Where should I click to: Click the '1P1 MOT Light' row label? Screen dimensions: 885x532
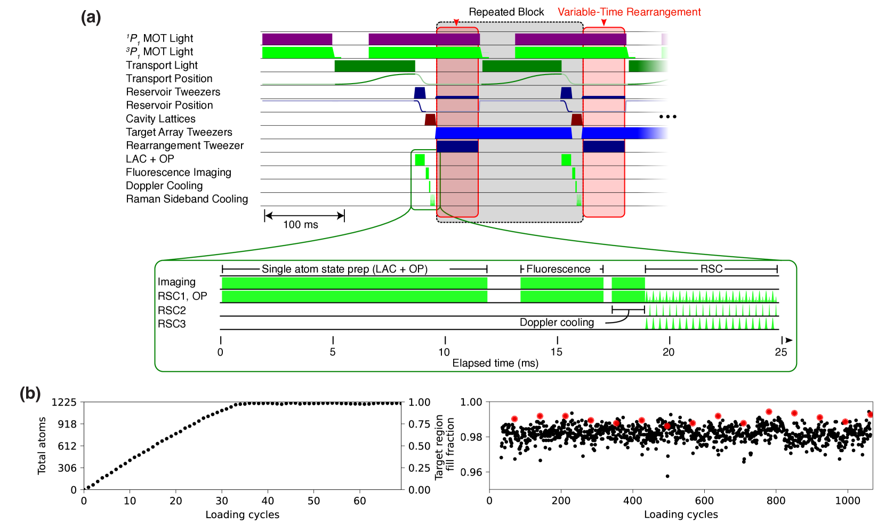159,39
